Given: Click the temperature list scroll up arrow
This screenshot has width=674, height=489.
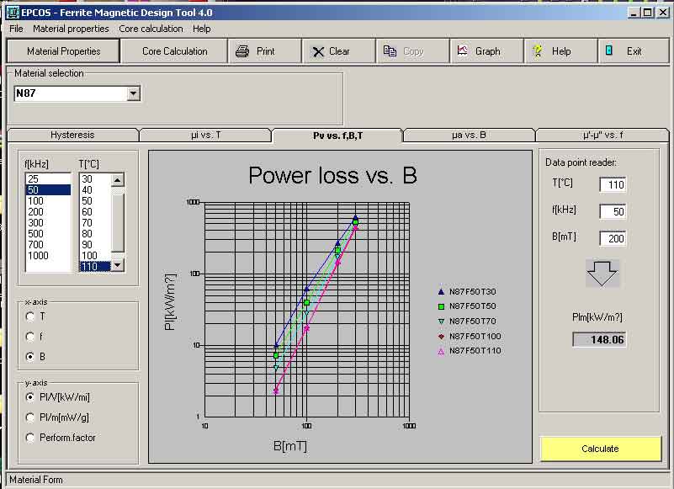Looking at the screenshot, I should (117, 180).
